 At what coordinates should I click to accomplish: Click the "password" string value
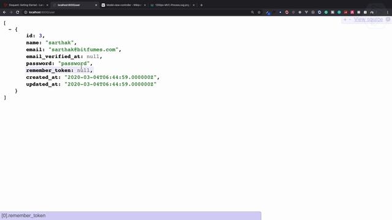tap(74, 64)
